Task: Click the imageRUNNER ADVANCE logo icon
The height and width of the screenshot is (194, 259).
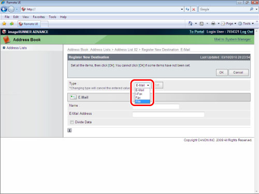Action: (x=4, y=32)
